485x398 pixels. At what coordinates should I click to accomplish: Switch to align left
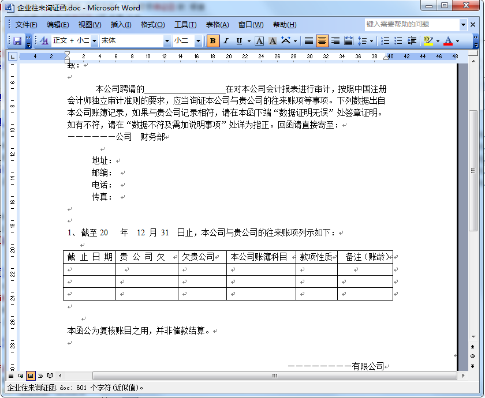pos(310,41)
